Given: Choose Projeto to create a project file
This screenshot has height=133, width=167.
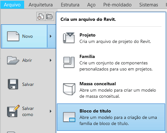Looking at the screenshot, I should pyautogui.click(x=111, y=38).
